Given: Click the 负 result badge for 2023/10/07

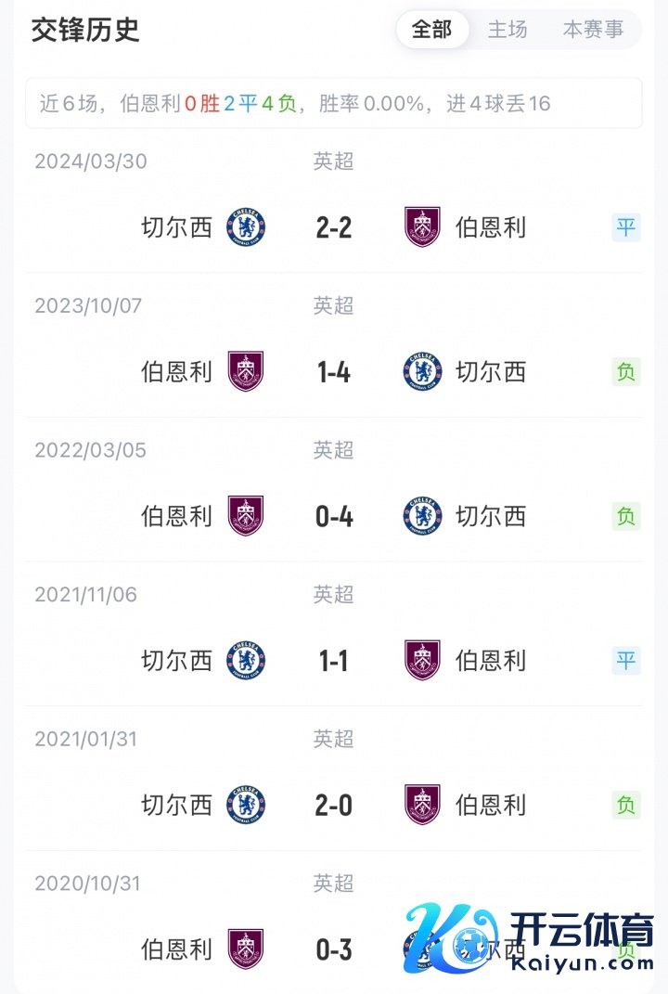Looking at the screenshot, I should tap(626, 372).
